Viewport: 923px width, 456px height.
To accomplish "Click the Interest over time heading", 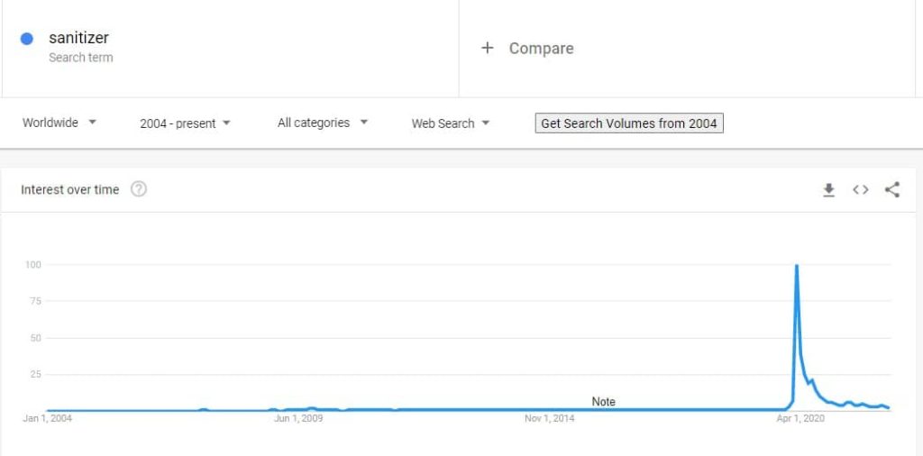I will click(70, 189).
